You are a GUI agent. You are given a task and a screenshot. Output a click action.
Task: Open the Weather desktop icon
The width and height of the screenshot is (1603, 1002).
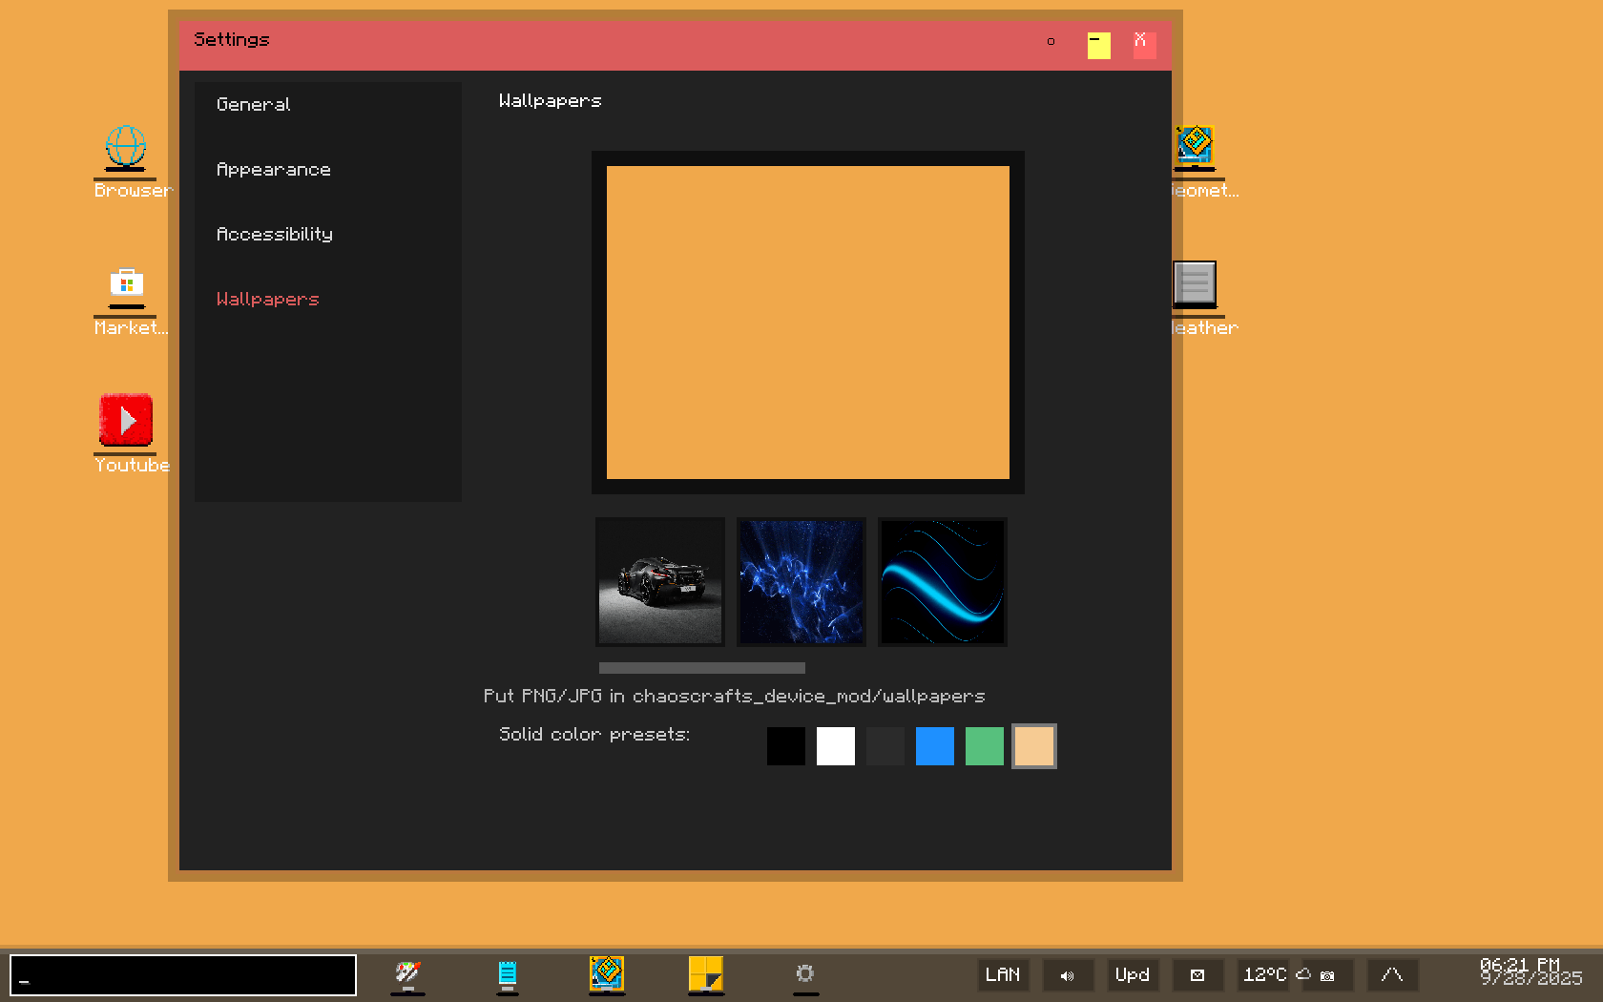point(1195,284)
